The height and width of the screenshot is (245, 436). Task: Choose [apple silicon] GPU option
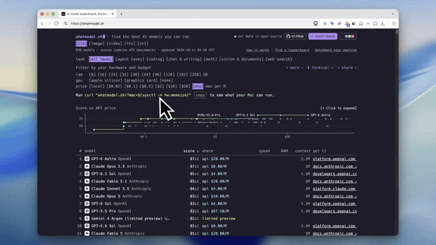coord(106,80)
